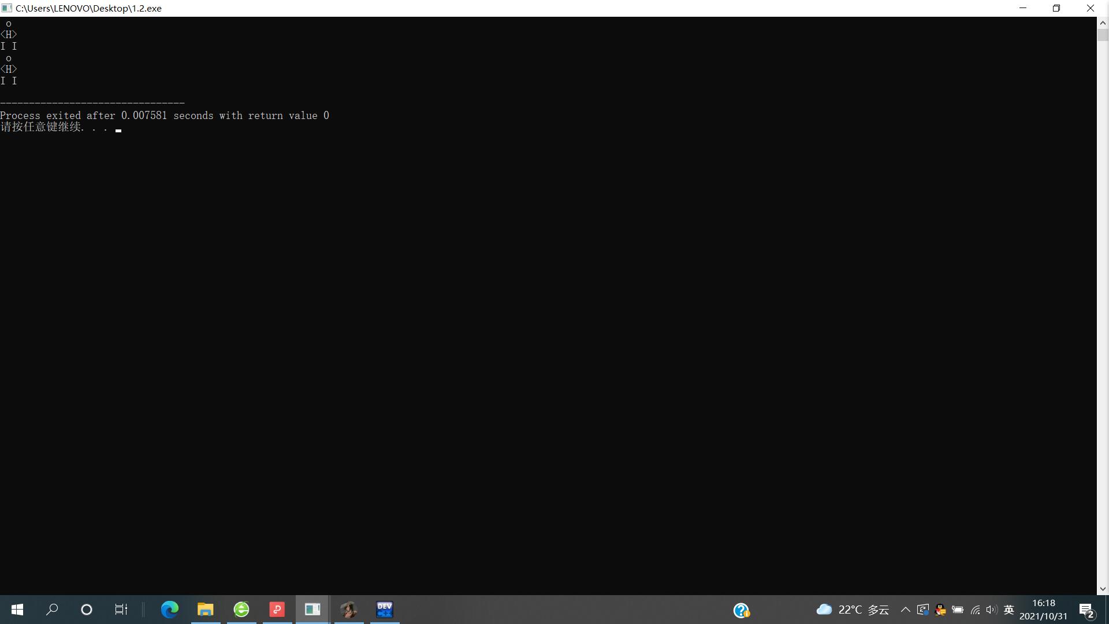
Task: Open the red WPS PDF taskbar app
Action: (277, 610)
